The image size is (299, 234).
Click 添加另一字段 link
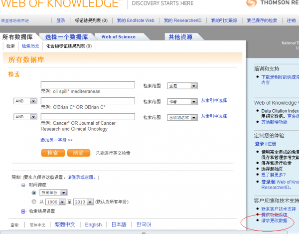click(56, 140)
